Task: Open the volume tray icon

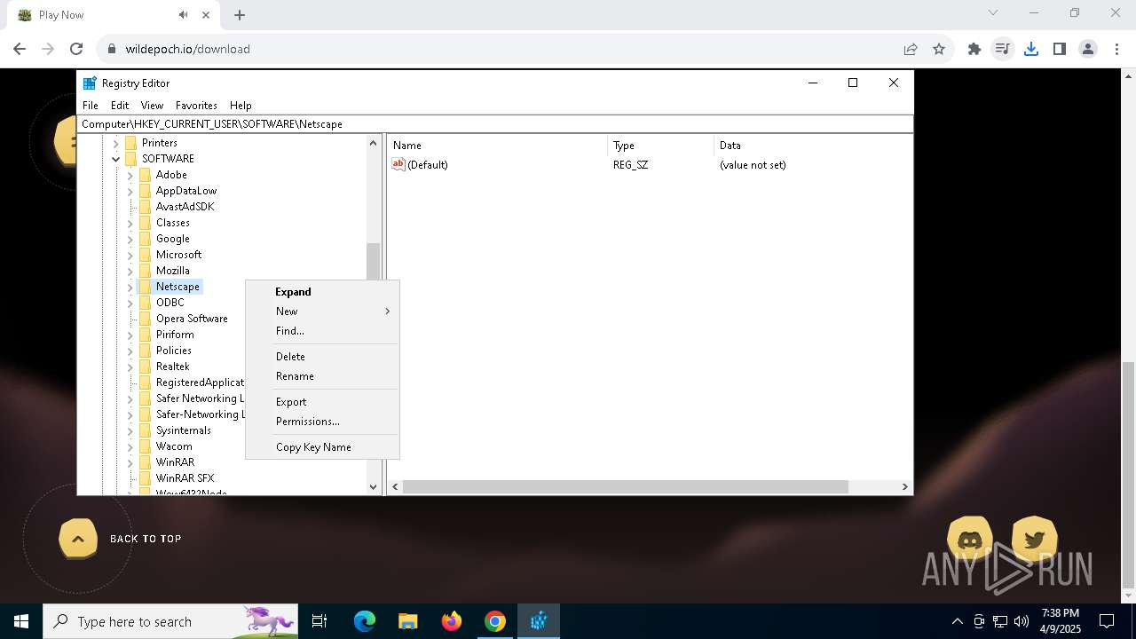Action: [1022, 621]
